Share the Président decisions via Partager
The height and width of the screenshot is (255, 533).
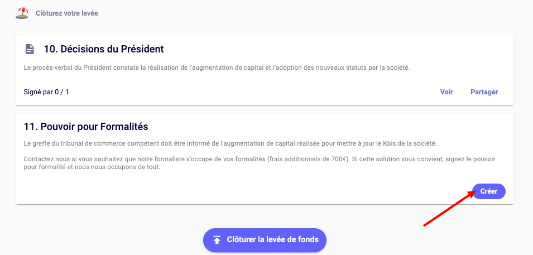pyautogui.click(x=484, y=92)
